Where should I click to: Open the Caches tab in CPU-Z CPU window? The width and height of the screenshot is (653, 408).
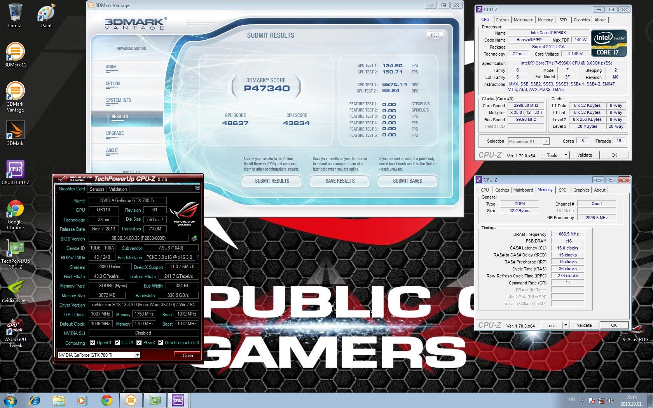pos(502,20)
